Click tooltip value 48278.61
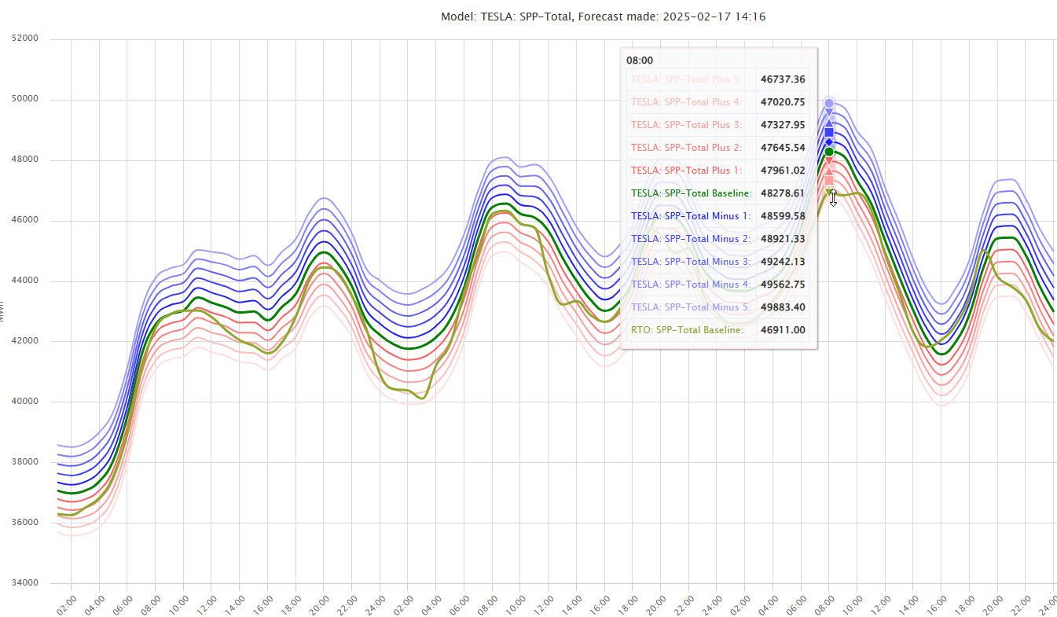Viewport: 1057px width, 617px height. pos(783,193)
